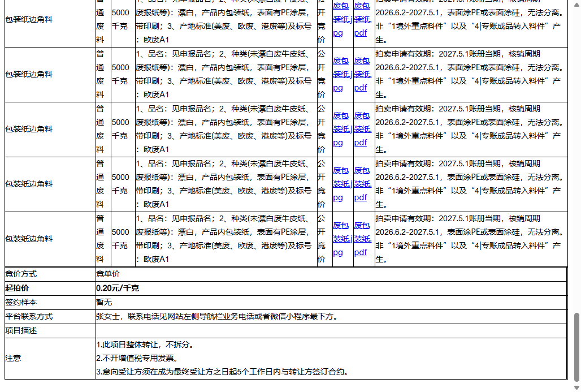Click the bold 起拍价 label

pyautogui.click(x=17, y=288)
